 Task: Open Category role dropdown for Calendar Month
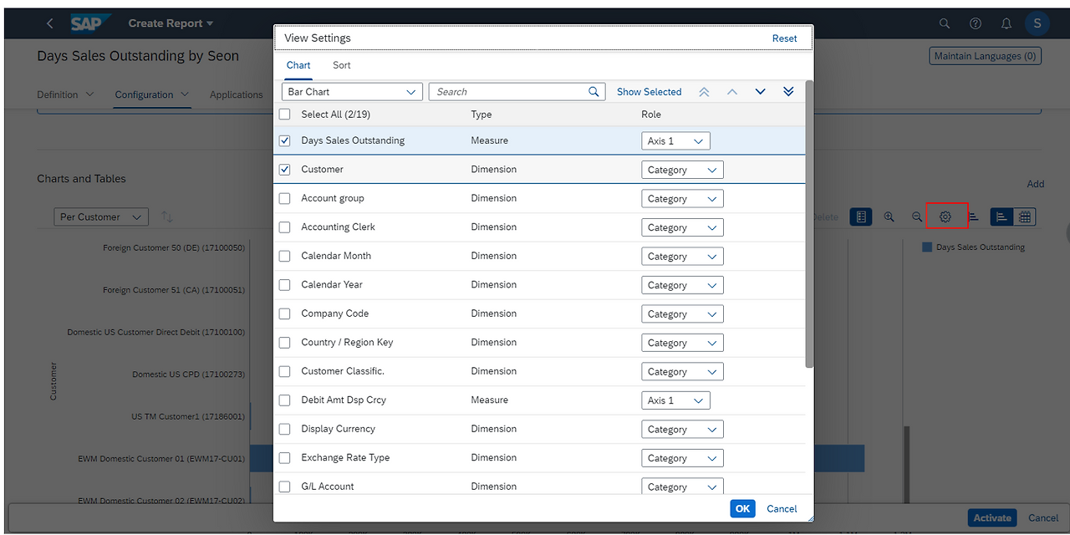682,257
